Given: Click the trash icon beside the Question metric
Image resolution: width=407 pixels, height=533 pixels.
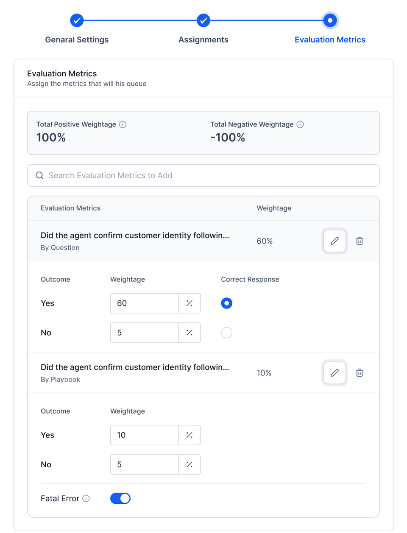Looking at the screenshot, I should coord(359,241).
